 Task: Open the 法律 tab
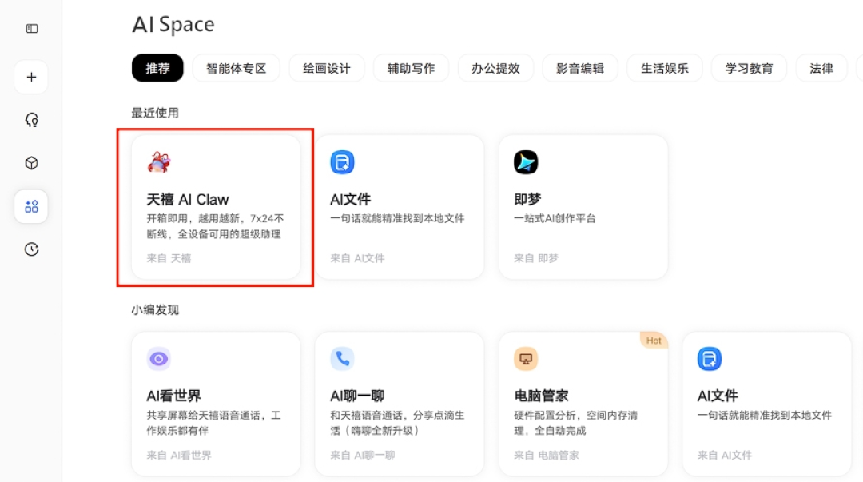821,68
